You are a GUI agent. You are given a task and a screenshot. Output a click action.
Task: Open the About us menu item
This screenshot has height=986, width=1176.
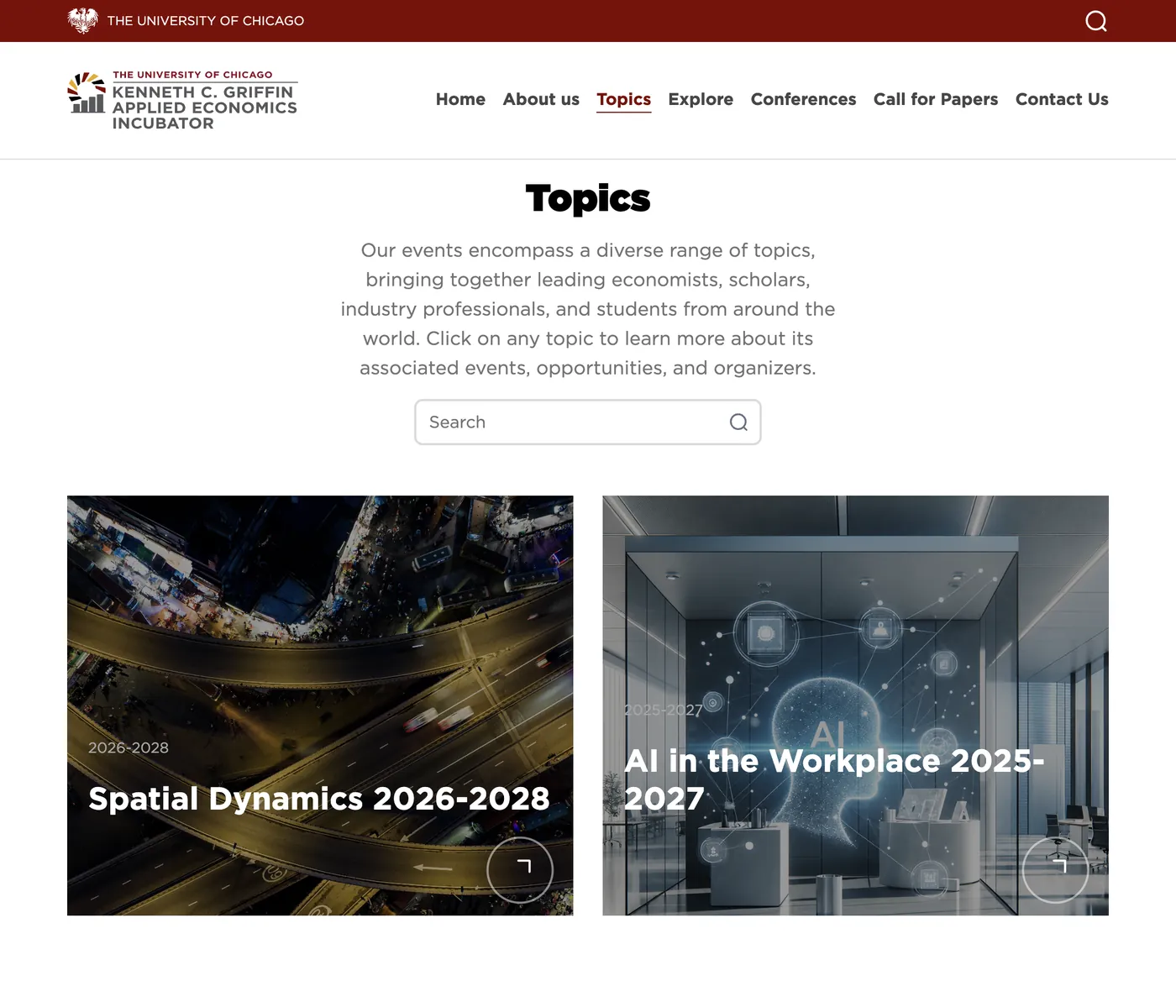click(x=541, y=99)
